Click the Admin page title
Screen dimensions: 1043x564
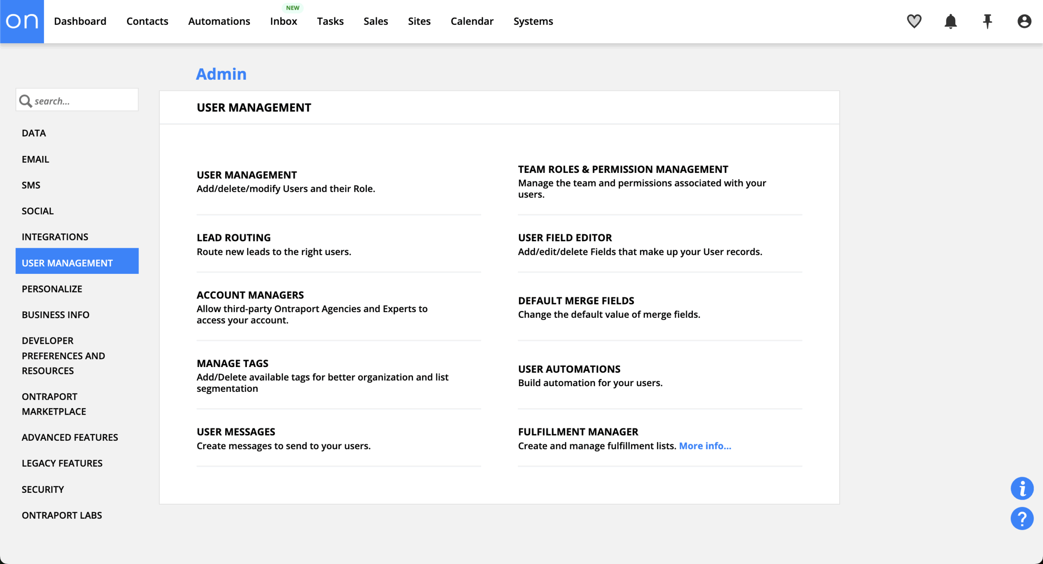tap(221, 74)
